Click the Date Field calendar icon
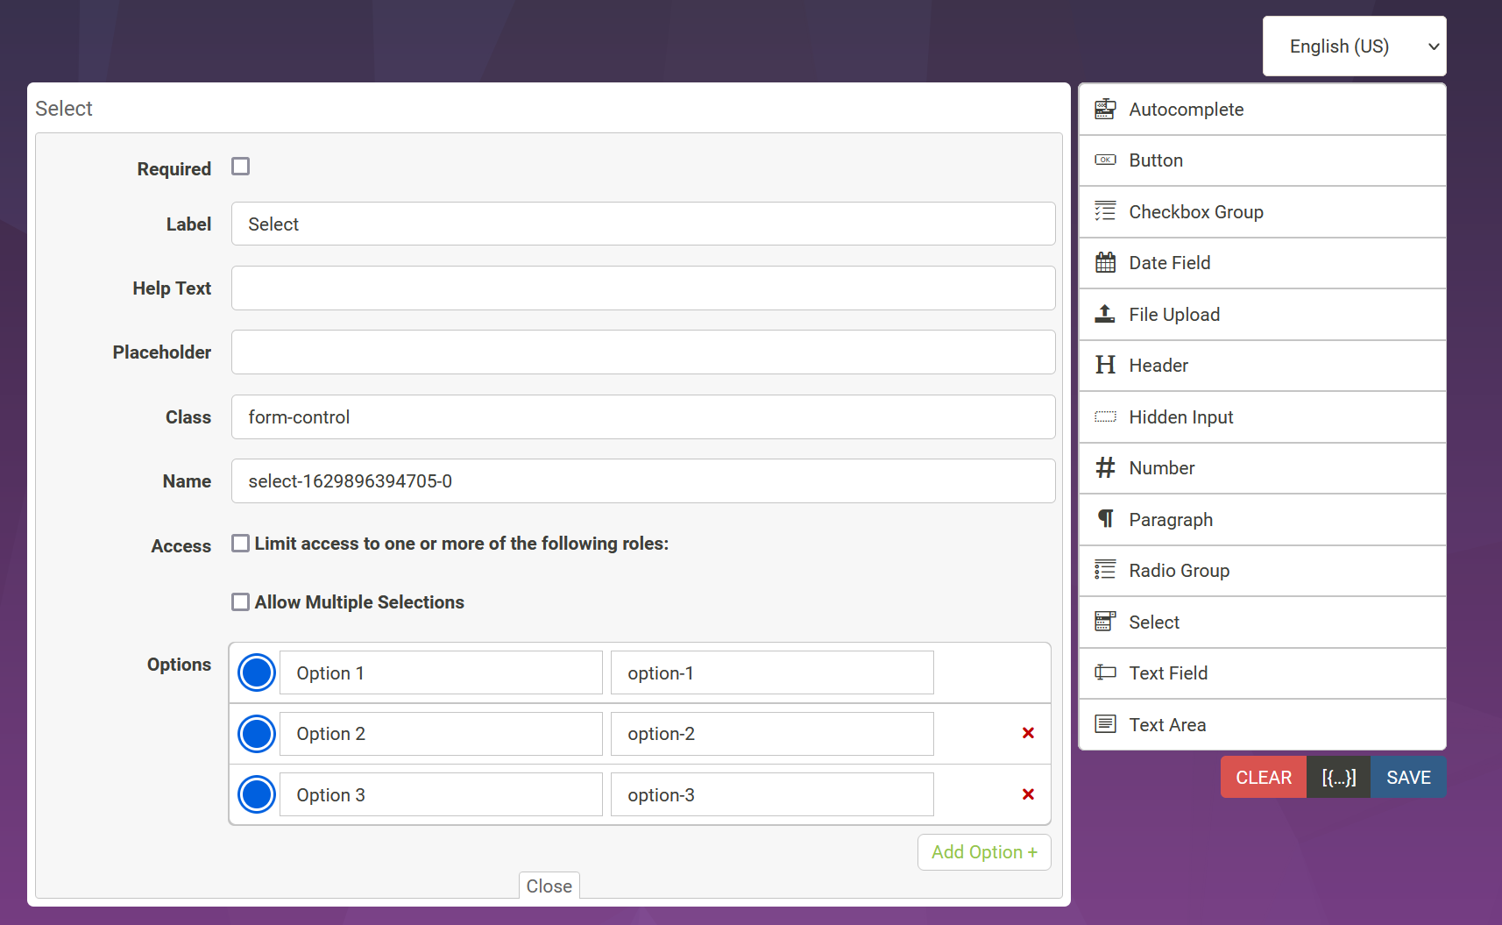1502x925 pixels. pyautogui.click(x=1105, y=262)
